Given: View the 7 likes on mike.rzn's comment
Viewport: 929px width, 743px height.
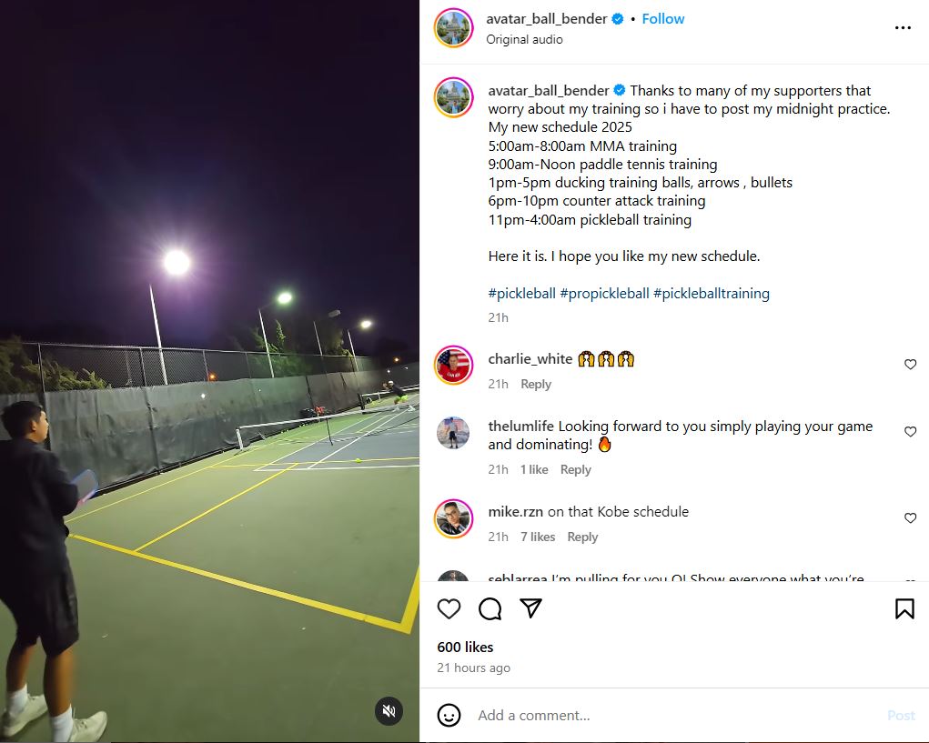Looking at the screenshot, I should click(x=538, y=537).
